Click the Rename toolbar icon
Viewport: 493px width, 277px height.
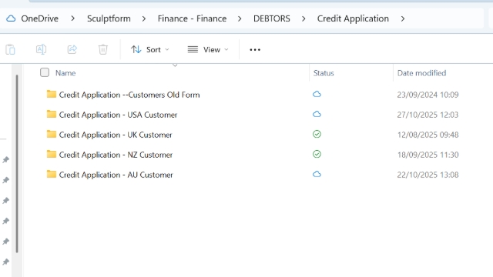point(41,49)
